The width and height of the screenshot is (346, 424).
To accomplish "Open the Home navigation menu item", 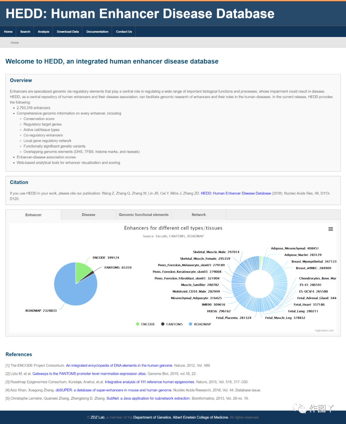I will [x=8, y=32].
